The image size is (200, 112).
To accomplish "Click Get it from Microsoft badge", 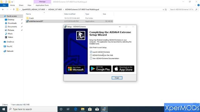I will coord(76,69).
